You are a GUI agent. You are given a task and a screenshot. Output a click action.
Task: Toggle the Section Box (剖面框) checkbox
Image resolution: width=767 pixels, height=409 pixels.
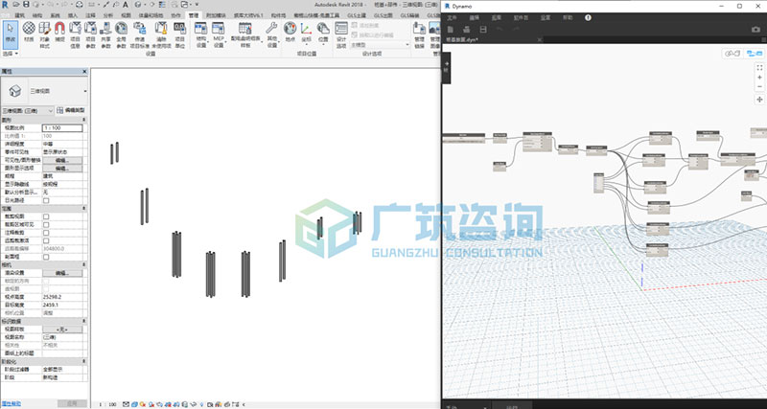46,257
